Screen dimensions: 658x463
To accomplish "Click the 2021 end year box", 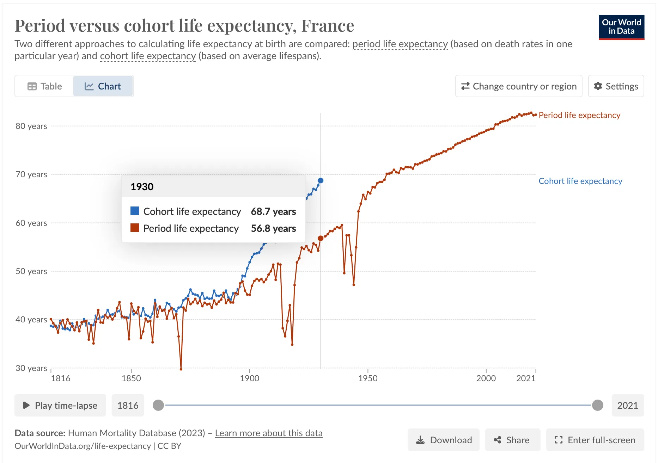I will (627, 405).
